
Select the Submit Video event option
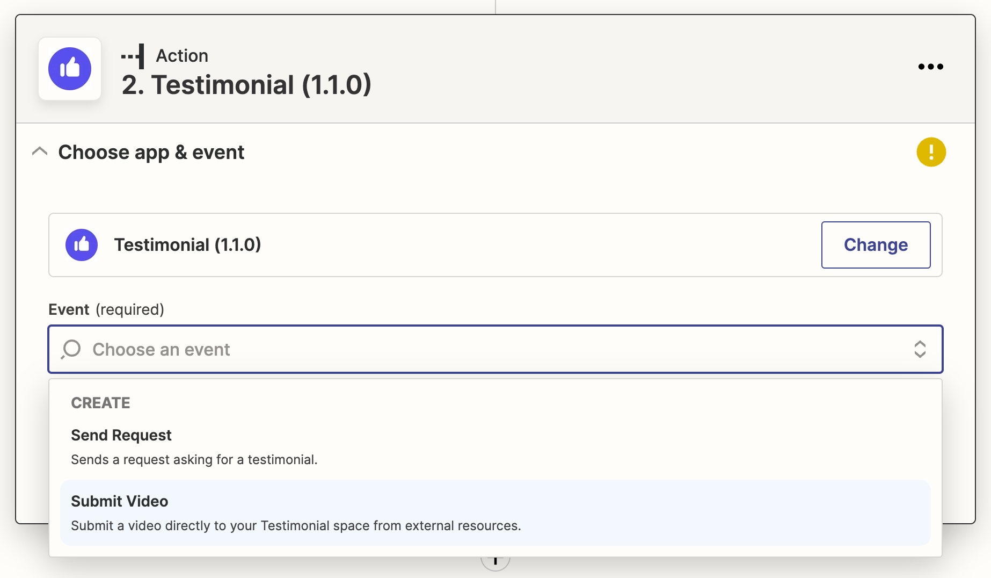pos(119,501)
